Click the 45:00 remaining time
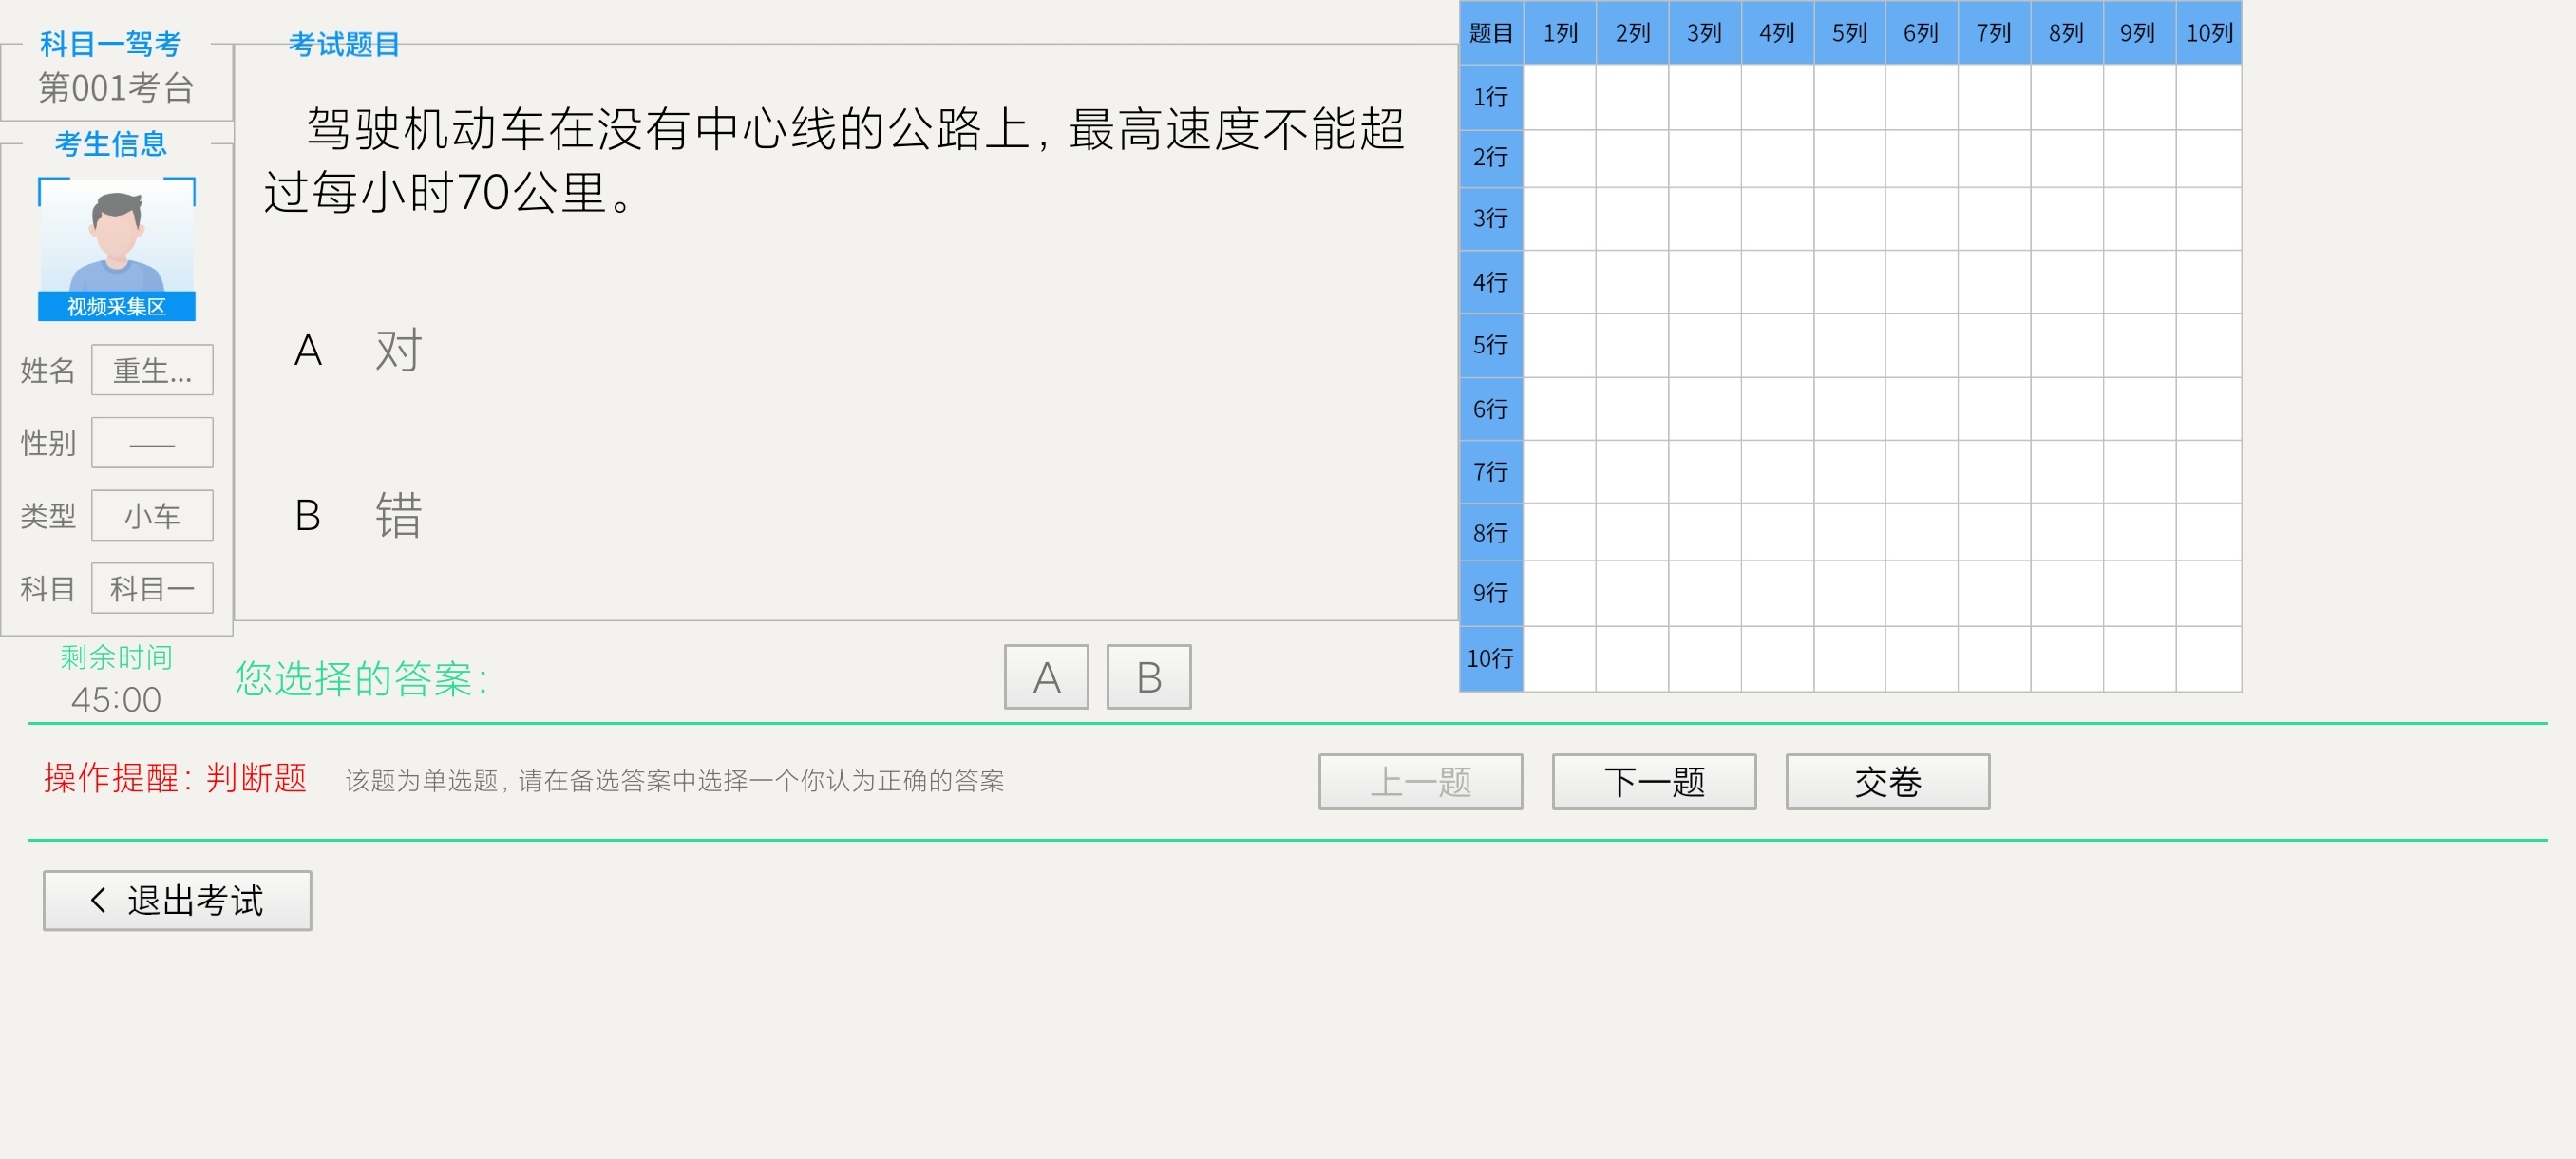 tap(116, 699)
